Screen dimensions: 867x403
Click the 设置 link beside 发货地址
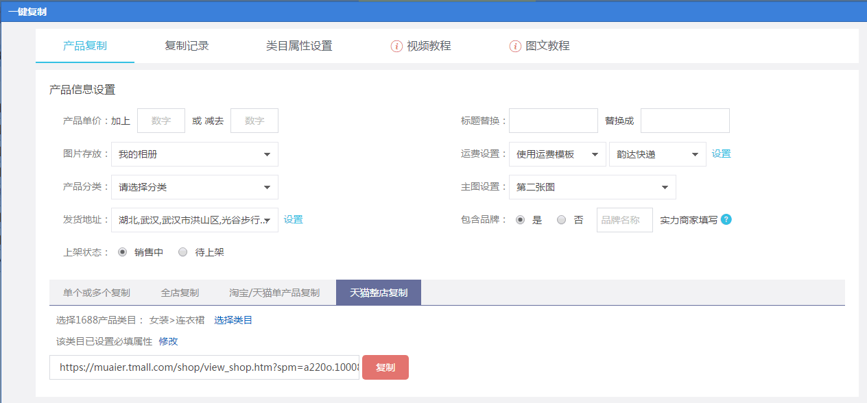294,219
